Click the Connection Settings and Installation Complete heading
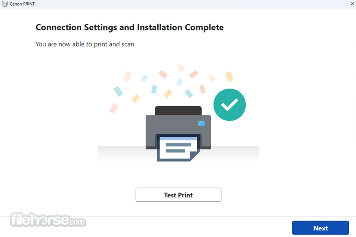Viewport: 356px width, 237px height. (129, 27)
